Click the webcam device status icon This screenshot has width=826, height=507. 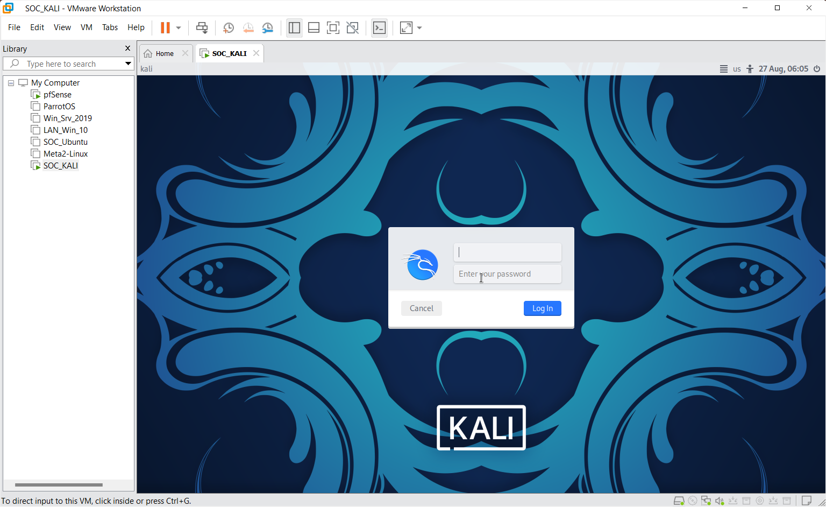pos(760,501)
